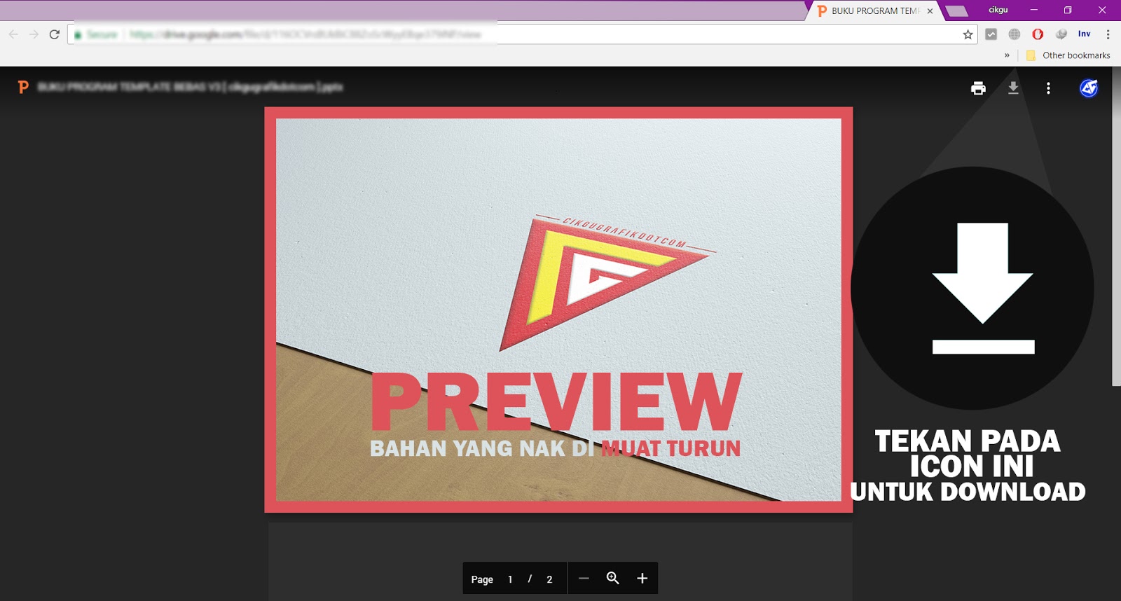Click the grey extension icon before Inv
Viewport: 1121px width, 601px height.
1061,34
